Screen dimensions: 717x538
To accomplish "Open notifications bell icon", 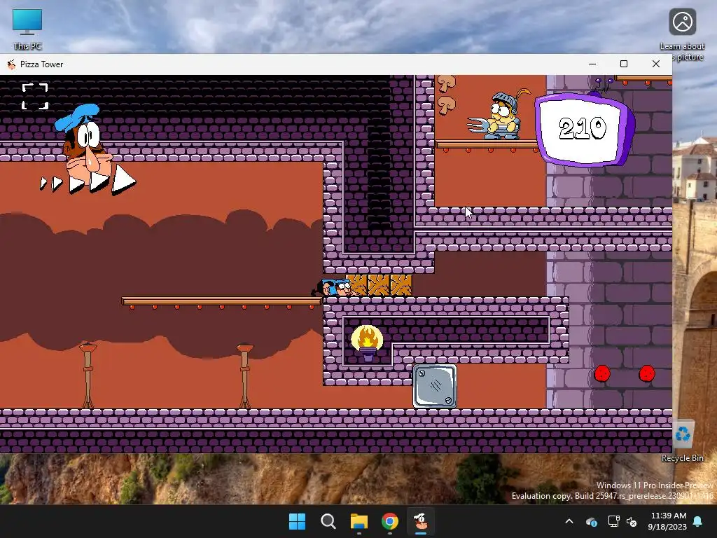I will [698, 521].
